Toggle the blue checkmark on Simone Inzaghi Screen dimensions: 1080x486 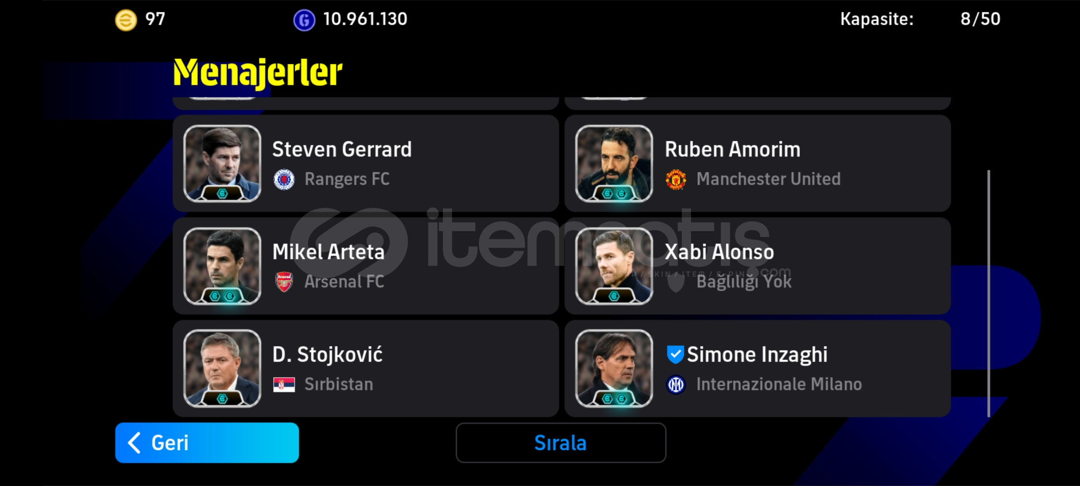675,355
